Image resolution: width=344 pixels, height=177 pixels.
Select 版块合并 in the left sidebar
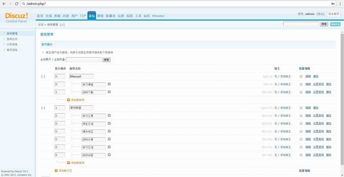point(12,39)
